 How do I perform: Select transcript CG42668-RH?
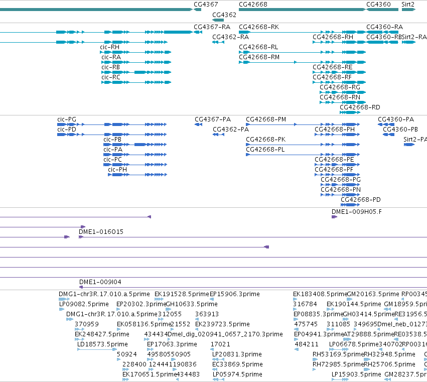[x=333, y=37]
